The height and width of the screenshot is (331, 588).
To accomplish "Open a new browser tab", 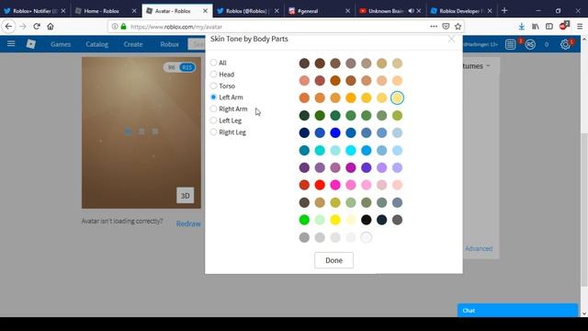I will [x=504, y=10].
